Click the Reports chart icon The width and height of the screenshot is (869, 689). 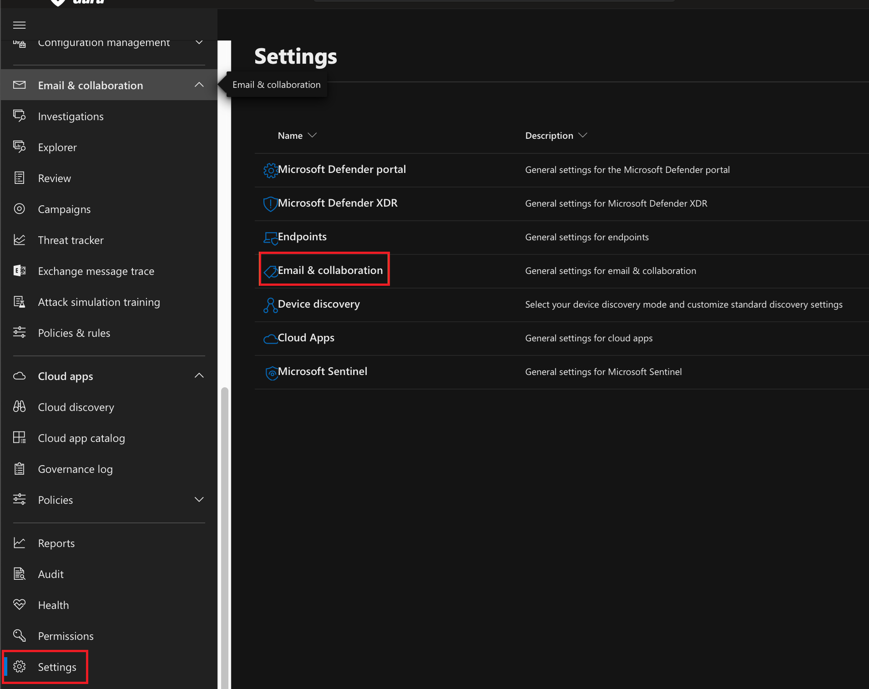click(19, 543)
